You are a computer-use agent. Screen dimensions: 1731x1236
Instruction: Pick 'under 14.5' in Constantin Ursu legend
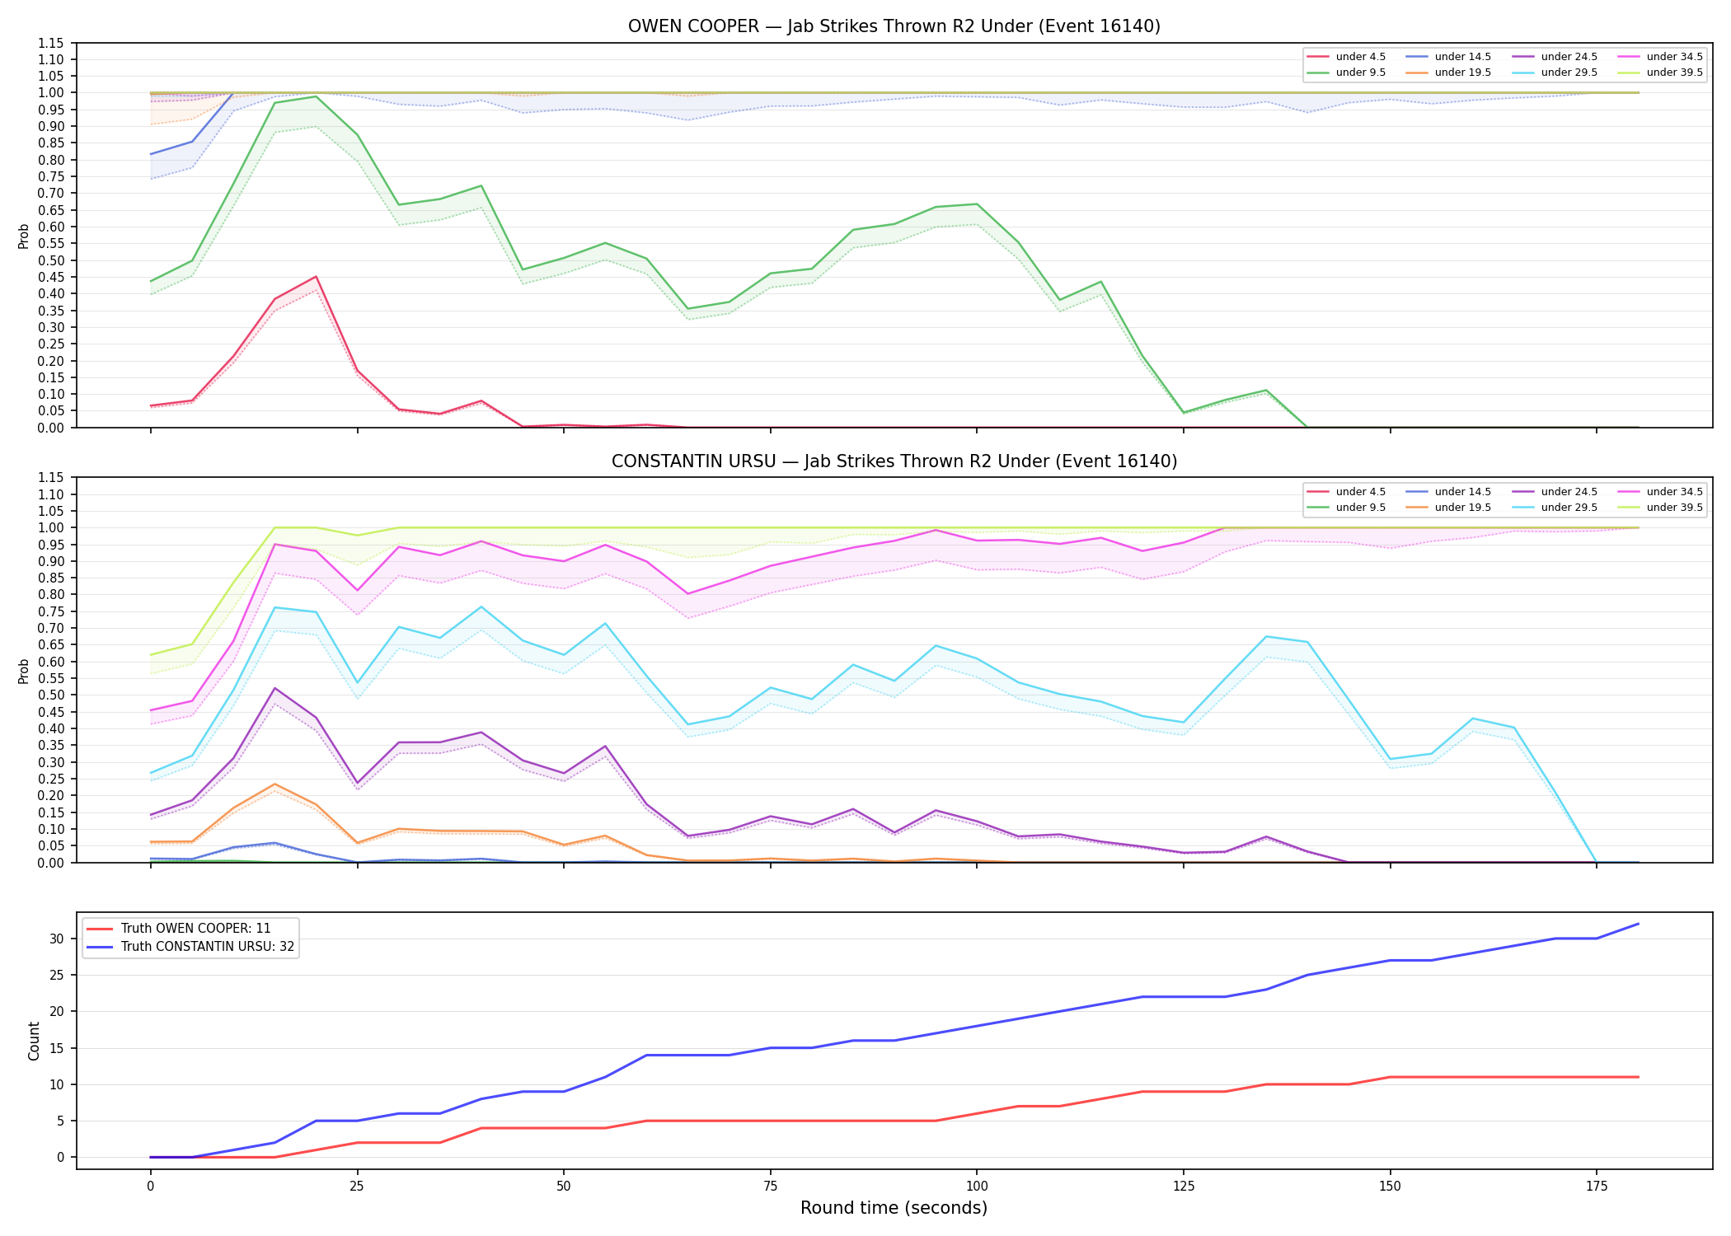(x=1448, y=492)
